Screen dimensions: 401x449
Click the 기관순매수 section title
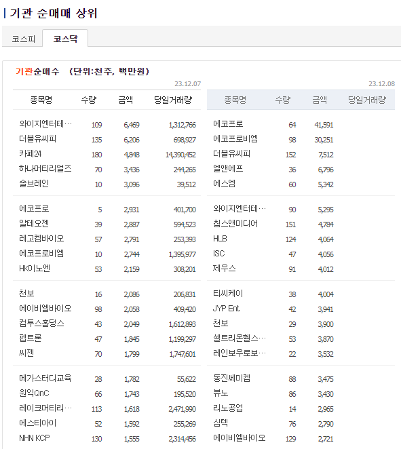coord(37,71)
